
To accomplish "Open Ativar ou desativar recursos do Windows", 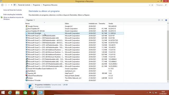I will (13, 18).
